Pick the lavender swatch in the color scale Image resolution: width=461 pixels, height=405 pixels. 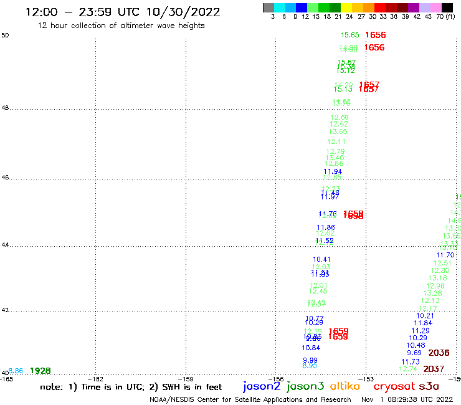(x=424, y=7)
